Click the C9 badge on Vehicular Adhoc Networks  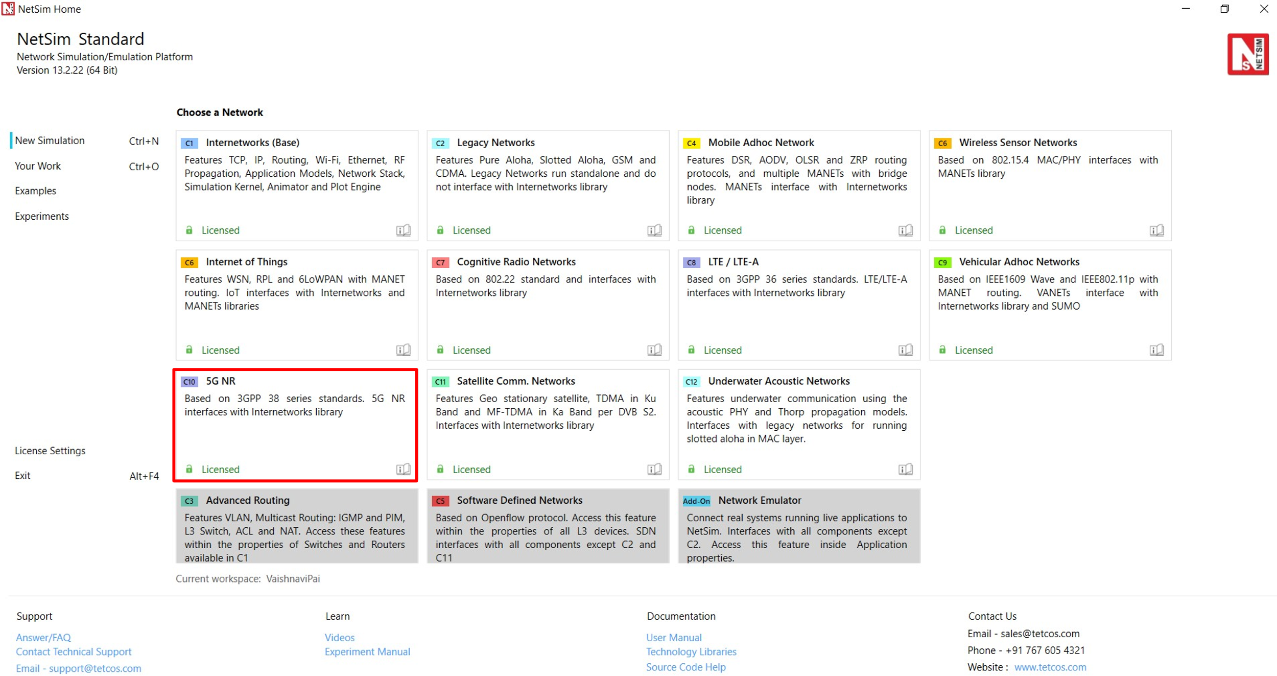tap(942, 263)
